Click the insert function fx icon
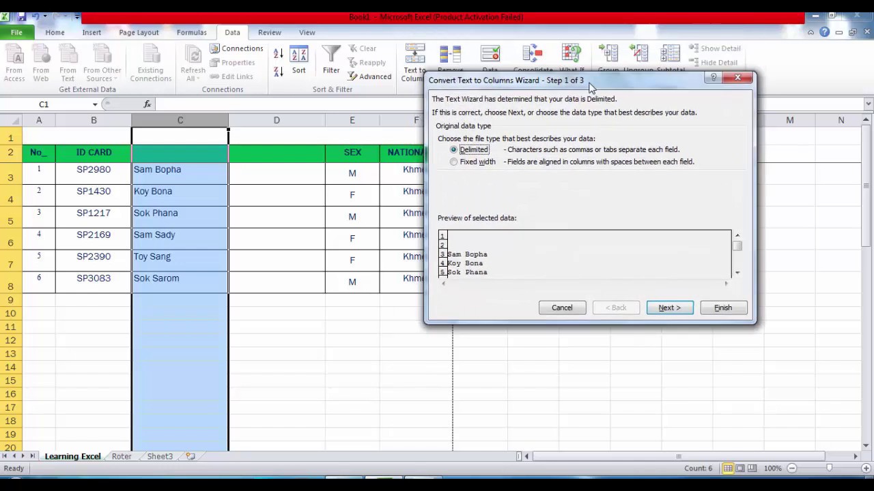 (x=147, y=104)
